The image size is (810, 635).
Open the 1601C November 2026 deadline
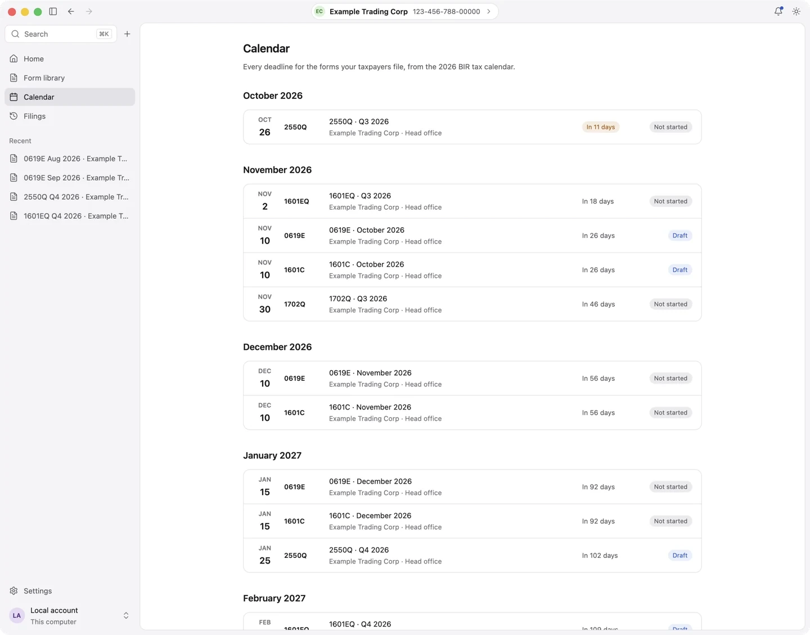472,413
